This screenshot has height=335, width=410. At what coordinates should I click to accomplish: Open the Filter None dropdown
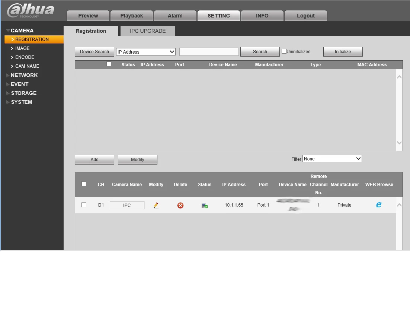[332, 159]
